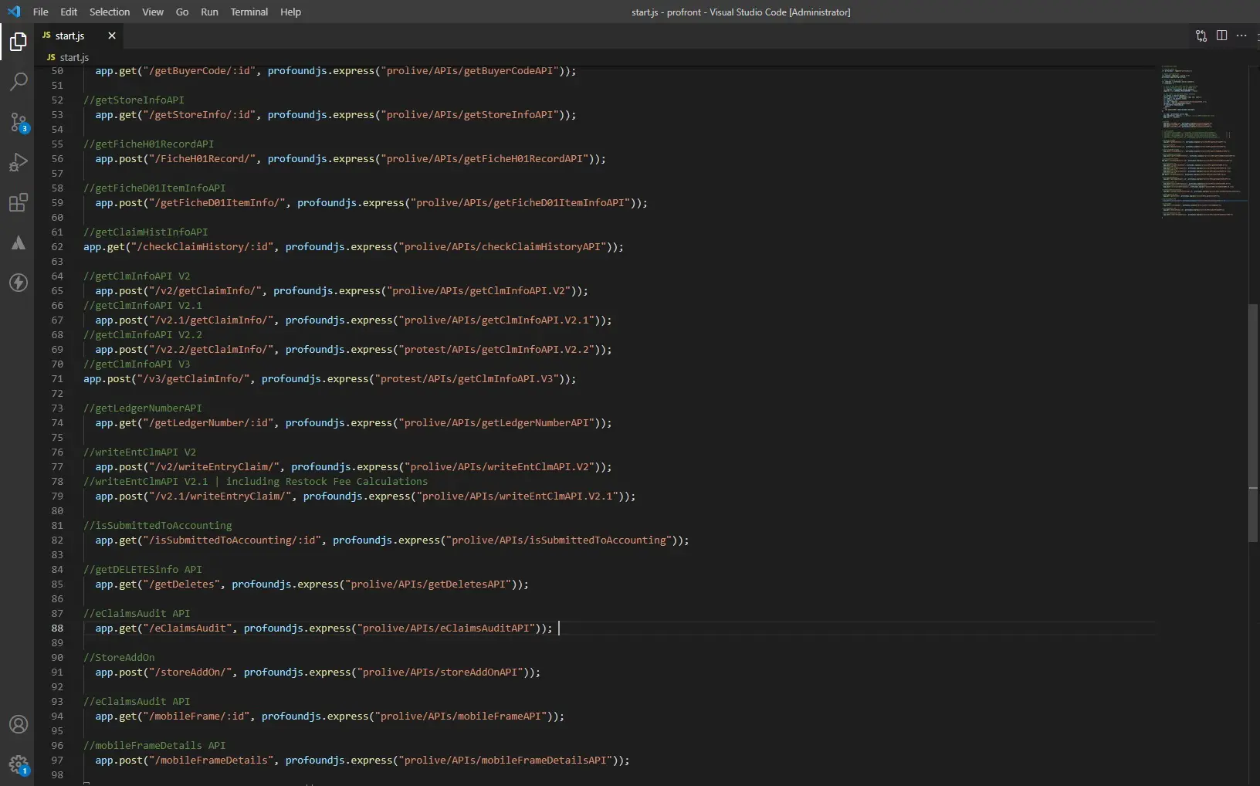Image resolution: width=1260 pixels, height=786 pixels.
Task: Click line number 88 in gutter
Action: [x=57, y=628]
